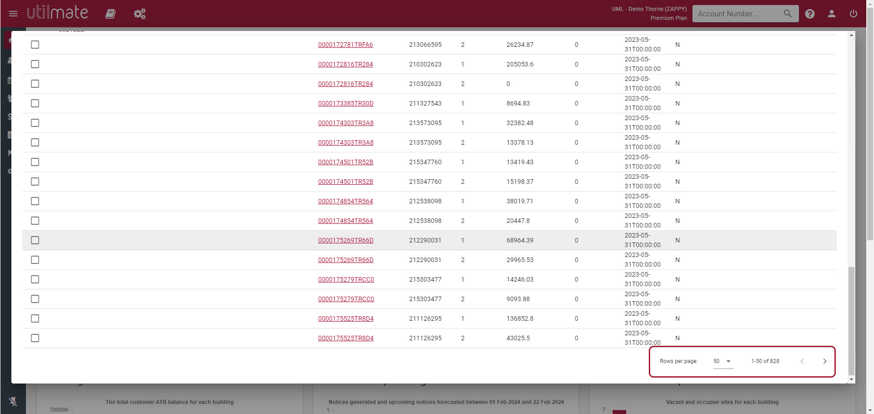Image resolution: width=874 pixels, height=414 pixels.
Task: Check the checkbox next to 0000172781TRFA6
Action: [x=35, y=45]
